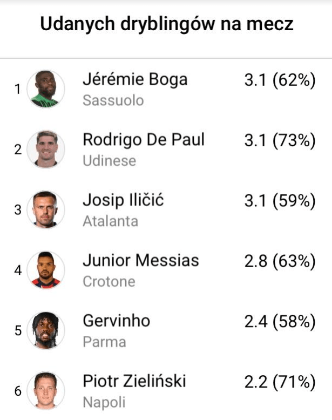Select the Rodrigo De Paul name
332x420 pixels.
(x=144, y=140)
